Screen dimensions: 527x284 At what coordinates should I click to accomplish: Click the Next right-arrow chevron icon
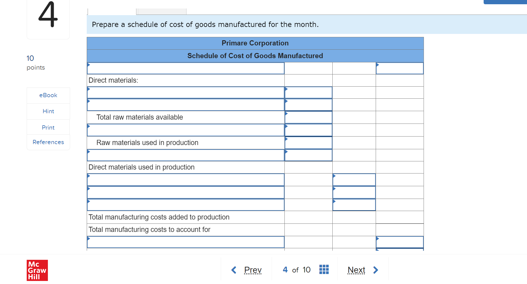coord(376,269)
